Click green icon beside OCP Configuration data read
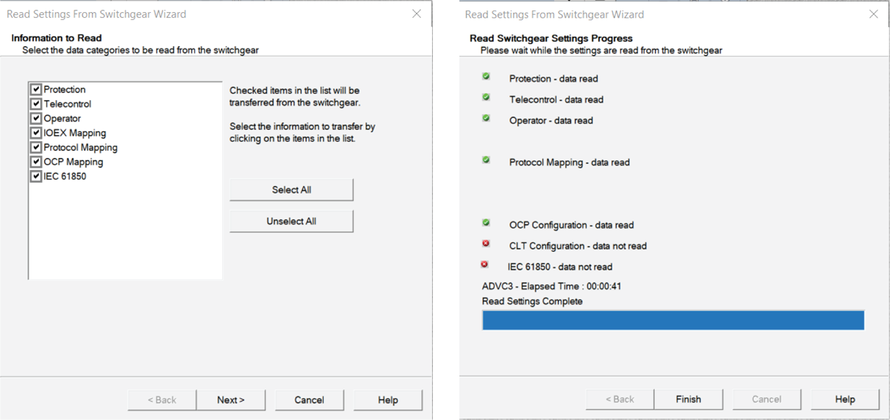This screenshot has height=420, width=890. [x=486, y=223]
